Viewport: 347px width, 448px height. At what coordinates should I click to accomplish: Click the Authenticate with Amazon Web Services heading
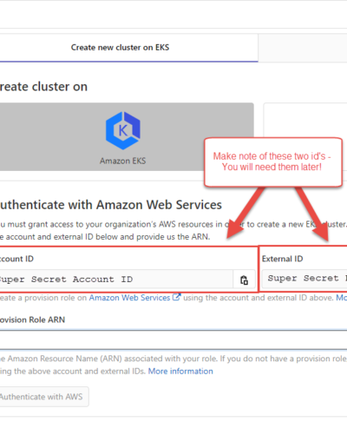(x=111, y=205)
